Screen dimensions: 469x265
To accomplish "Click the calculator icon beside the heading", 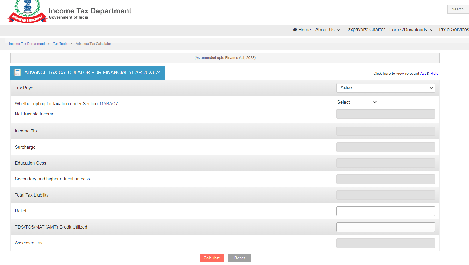I will (x=17, y=73).
